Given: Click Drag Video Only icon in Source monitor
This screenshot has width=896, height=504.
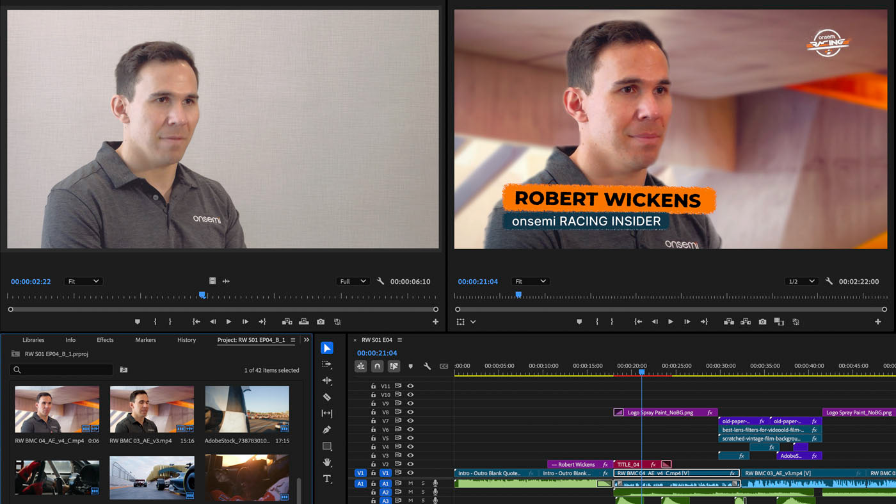Looking at the screenshot, I should (212, 281).
